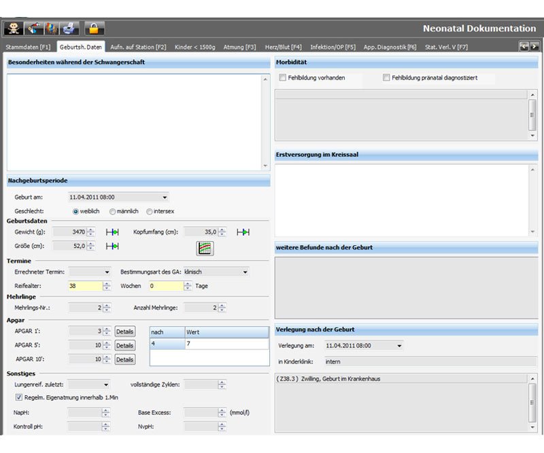Open the Verlegung am date dropdown
Viewport: 544px width, 453px height.
pyautogui.click(x=399, y=346)
